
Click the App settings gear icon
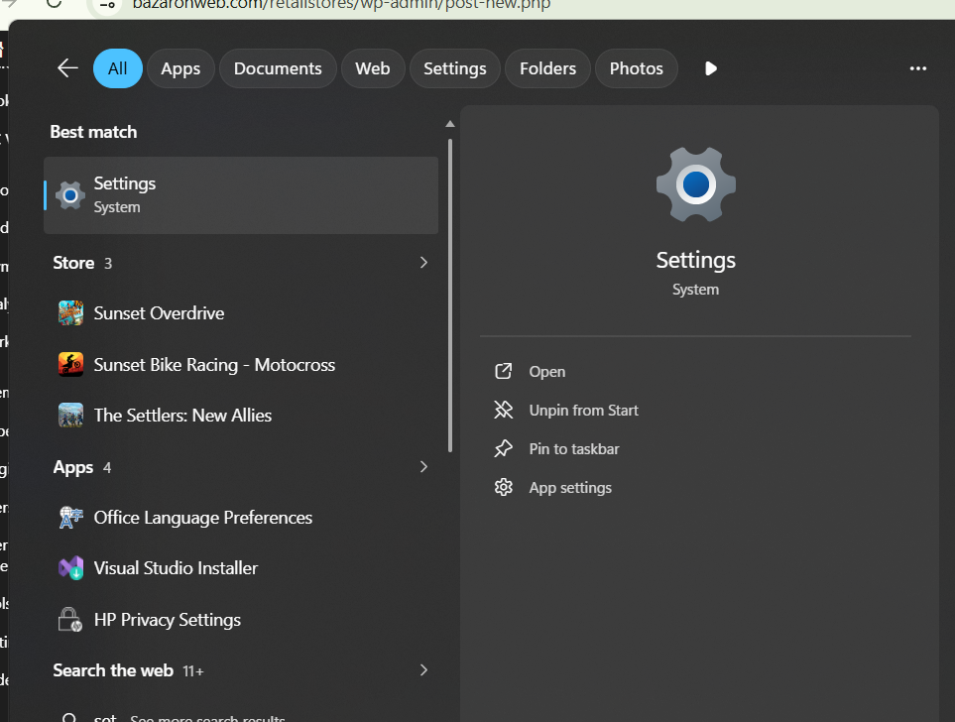coord(503,487)
